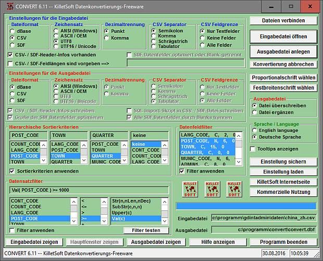Image resolution: width=323 pixels, height=261 pixels.
Task: Click Dateien verbinden button
Action: (x=283, y=21)
